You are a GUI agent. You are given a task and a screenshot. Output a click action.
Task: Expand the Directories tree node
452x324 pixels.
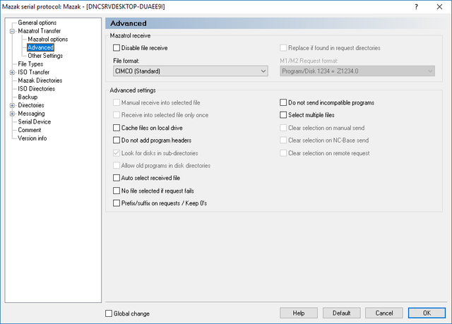tap(12, 105)
